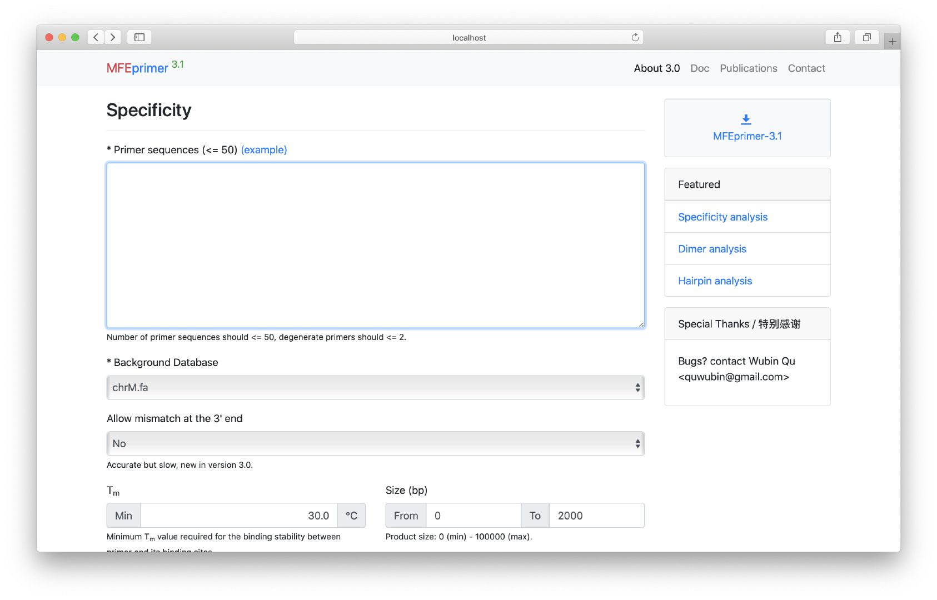Screen dimensions: 937x600
Task: Open a new tab with the plus icon
Action: (x=892, y=41)
